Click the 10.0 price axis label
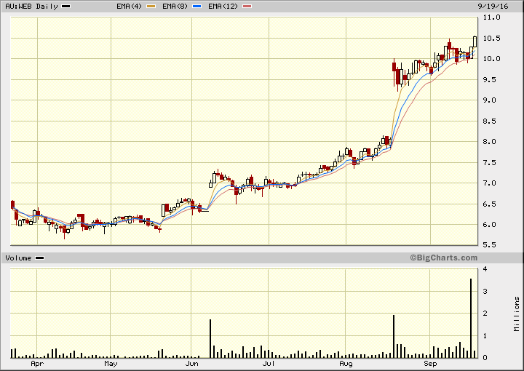 (491, 59)
